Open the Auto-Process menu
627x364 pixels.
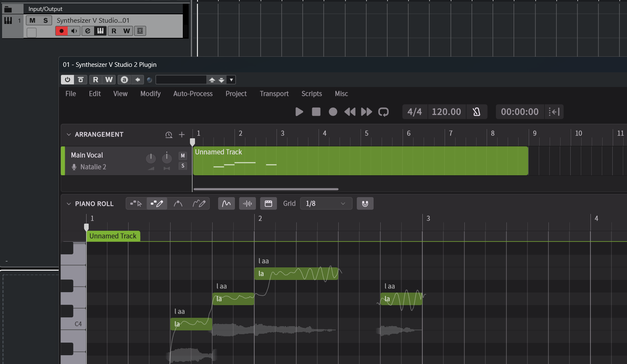point(193,94)
